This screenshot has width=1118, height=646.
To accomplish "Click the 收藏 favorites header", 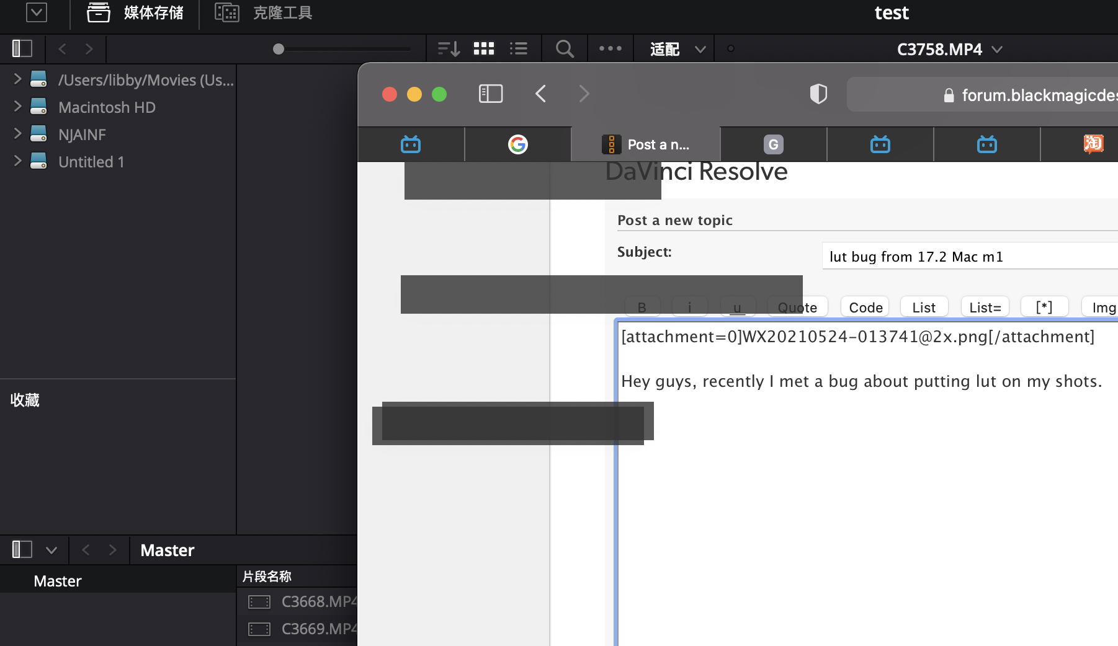I will click(25, 400).
